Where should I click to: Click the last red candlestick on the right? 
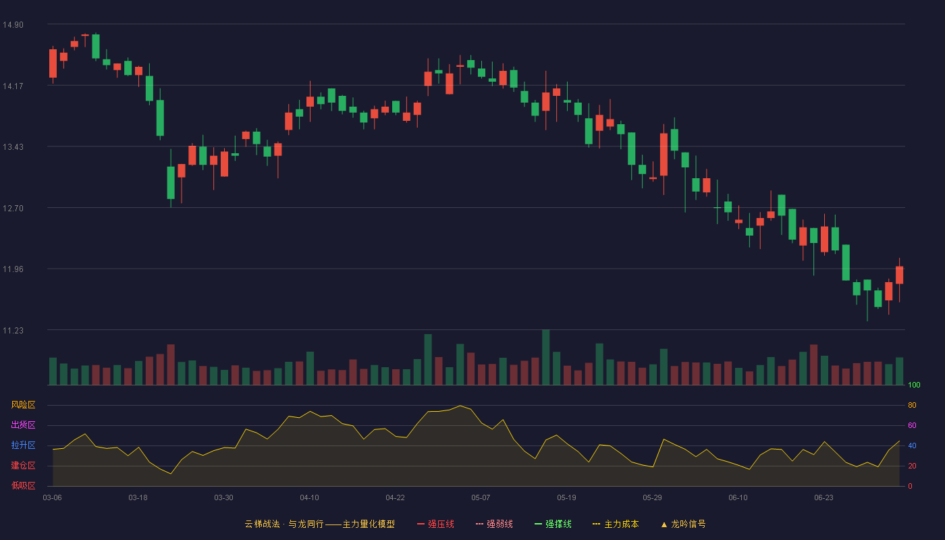click(x=899, y=275)
